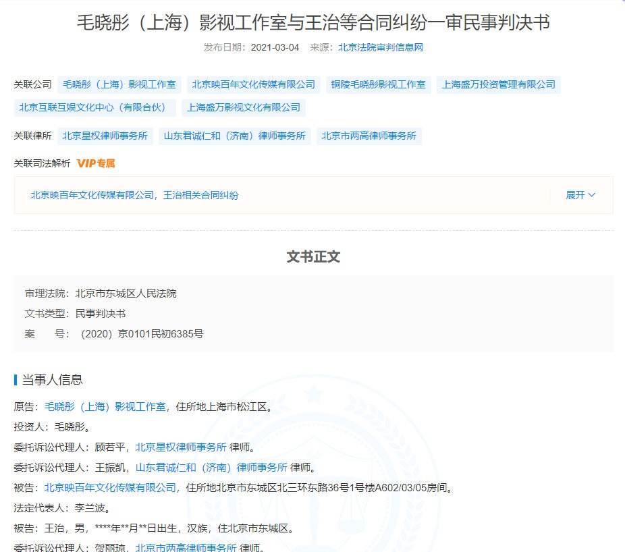Viewport: 625px width, 552px height.
Task: Click the VIP专属 badge
Action: [x=96, y=163]
